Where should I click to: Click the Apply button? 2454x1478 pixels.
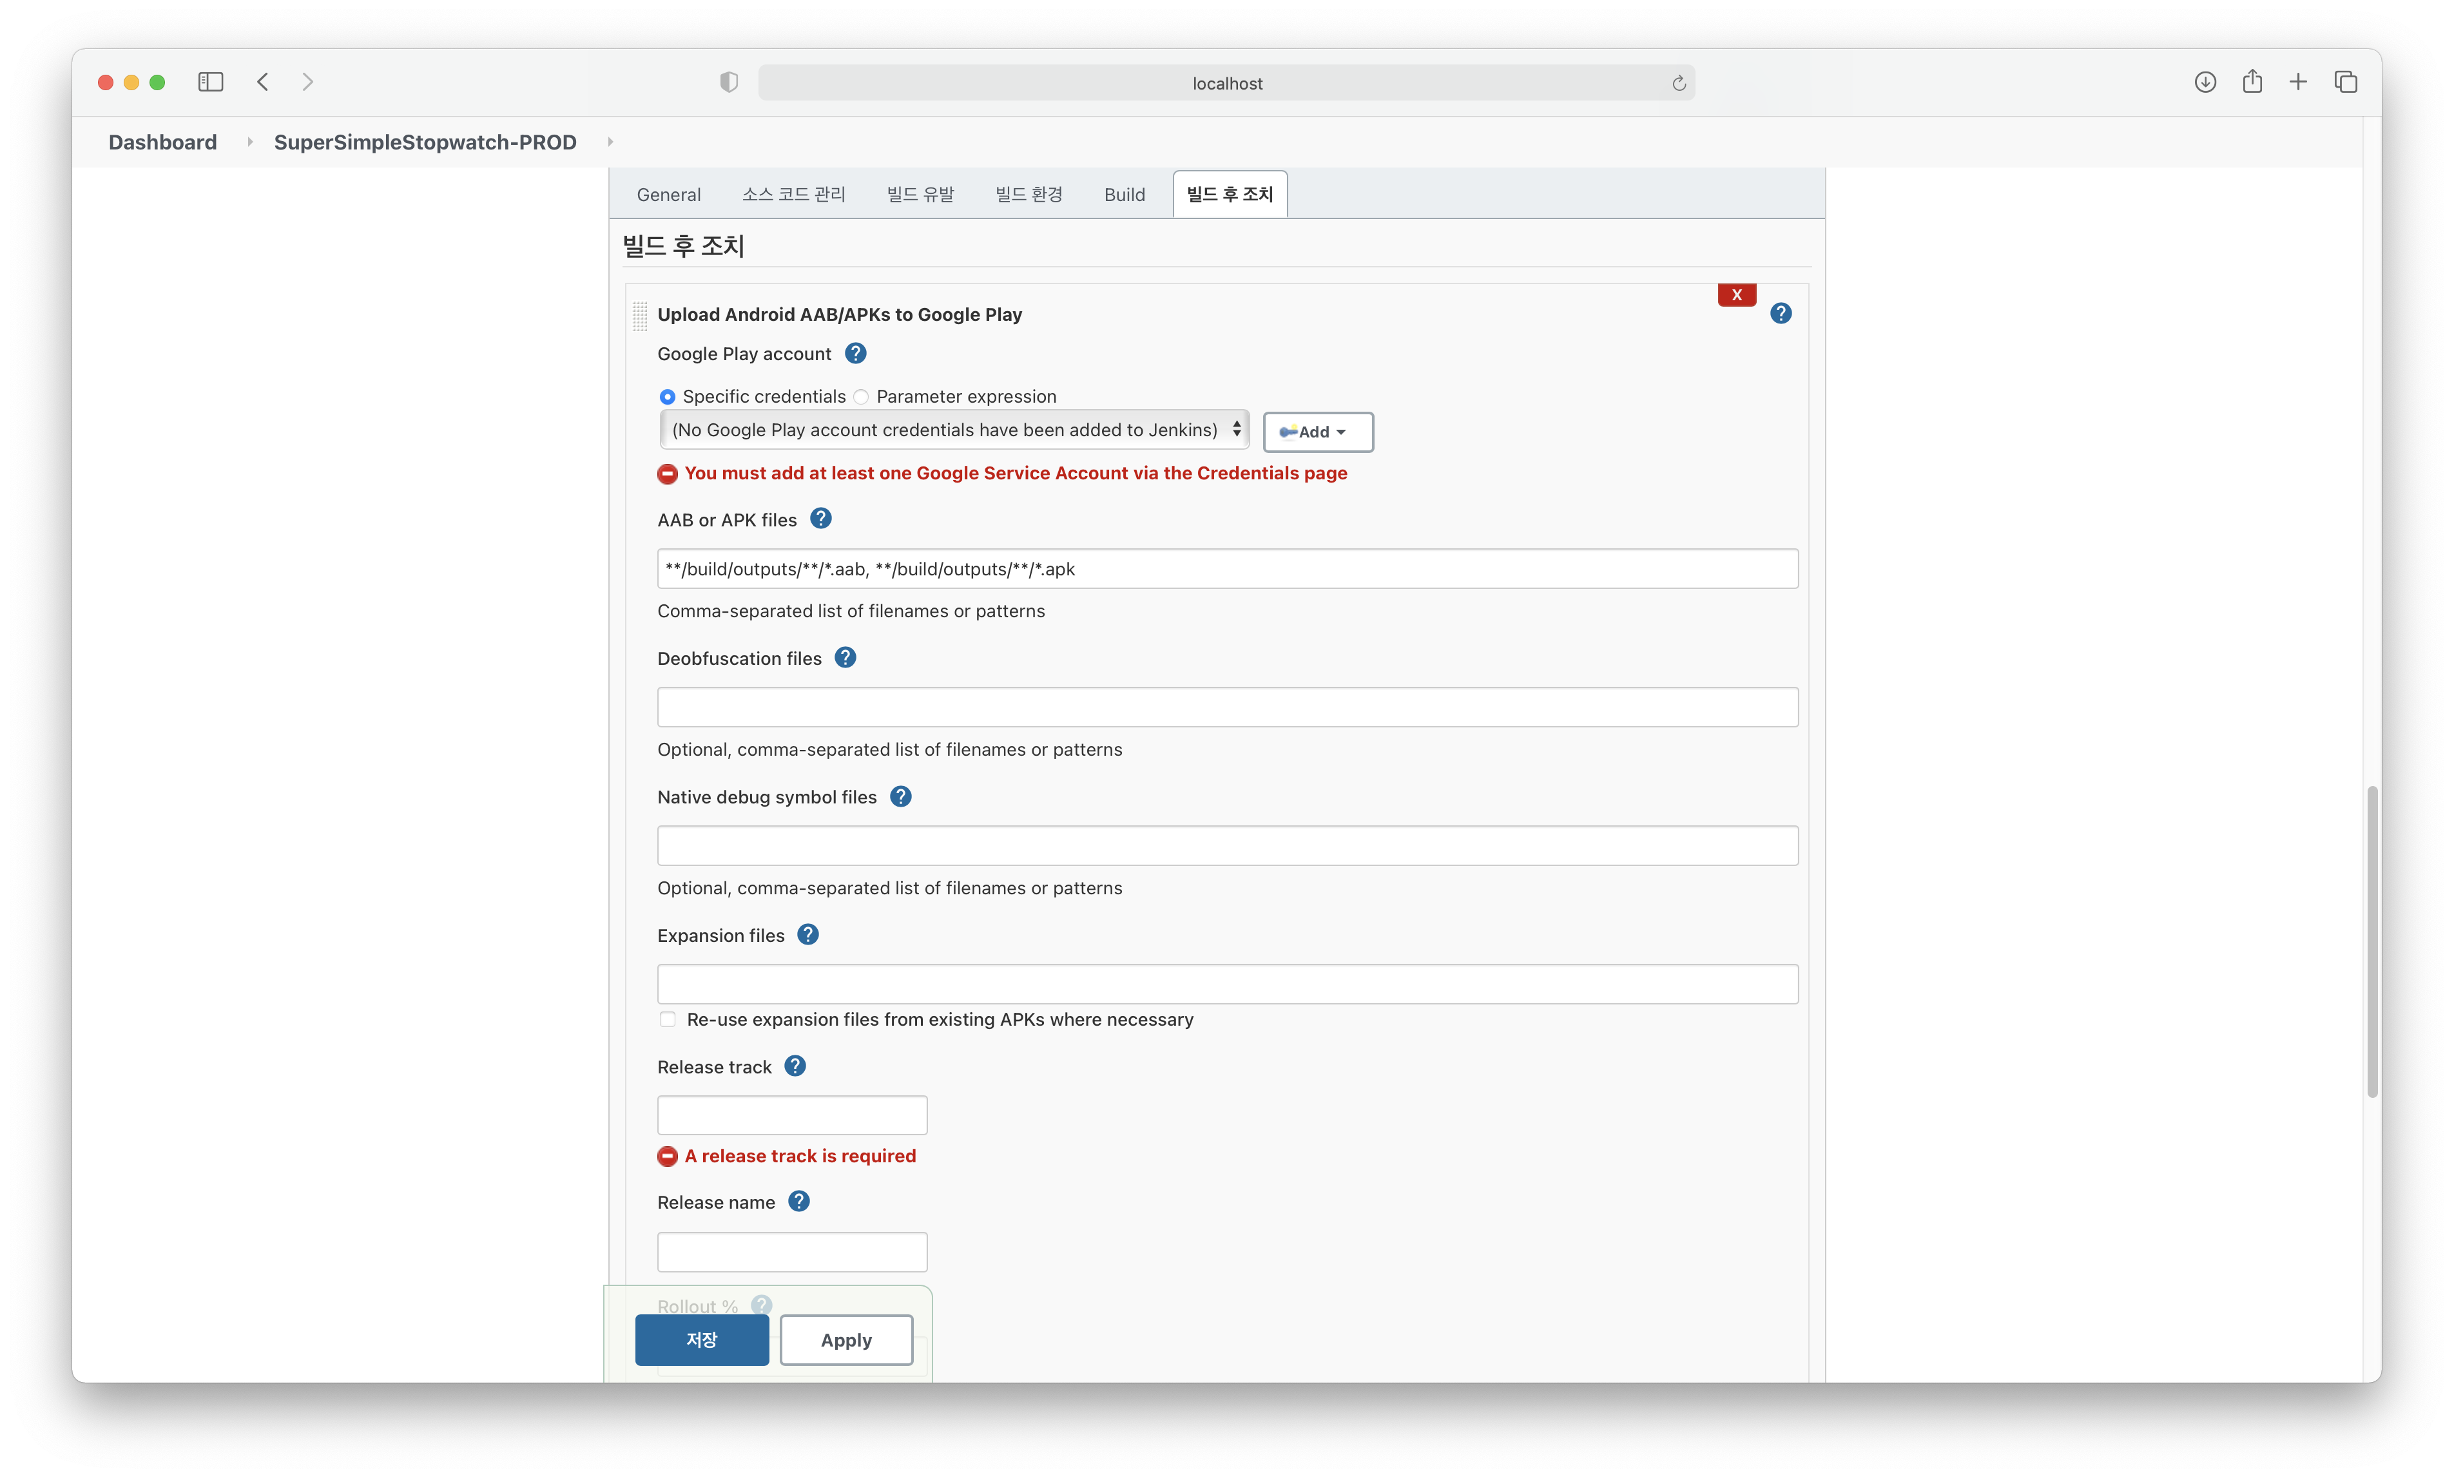coord(845,1341)
